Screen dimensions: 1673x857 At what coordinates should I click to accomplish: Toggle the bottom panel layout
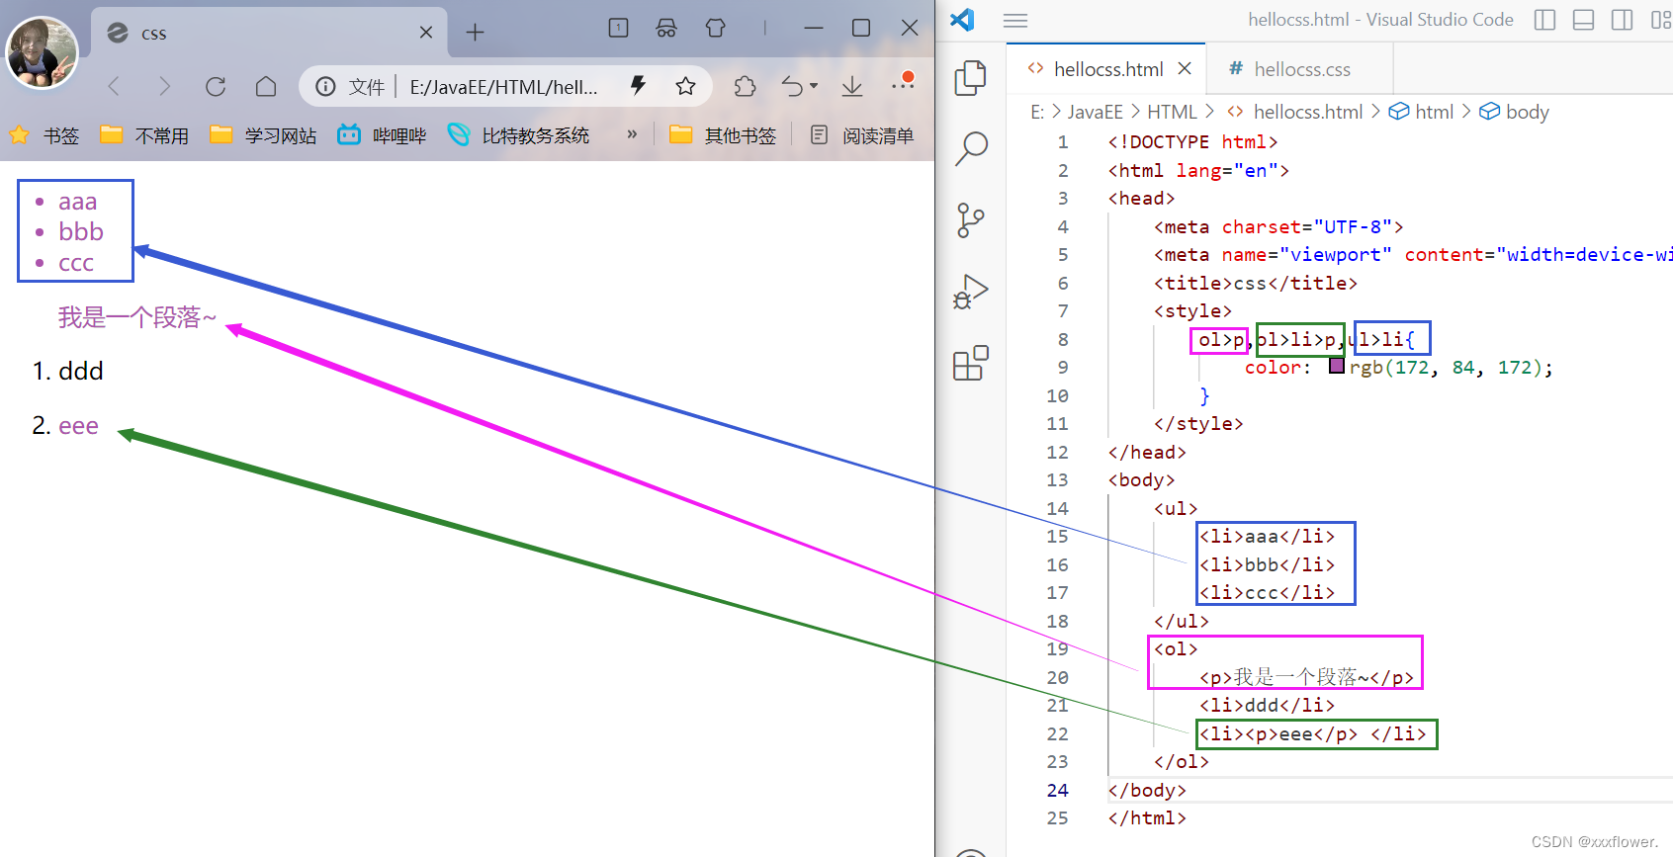(x=1583, y=20)
